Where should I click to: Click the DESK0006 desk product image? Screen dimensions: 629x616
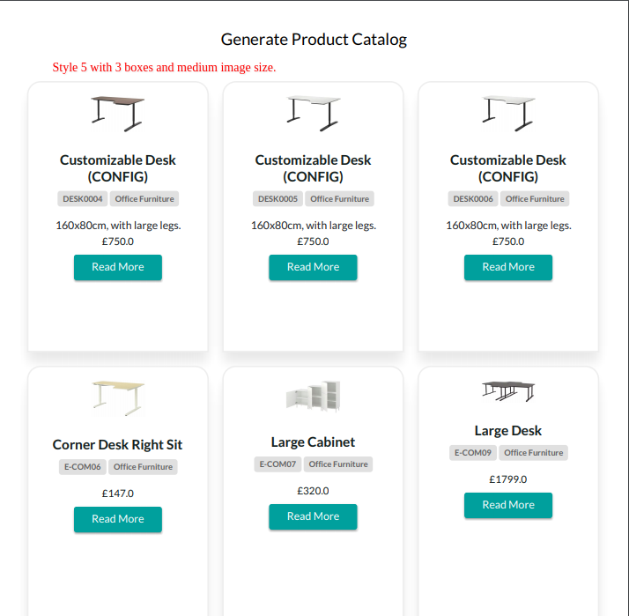pos(507,114)
